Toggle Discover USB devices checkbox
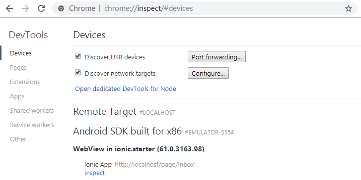 point(78,56)
